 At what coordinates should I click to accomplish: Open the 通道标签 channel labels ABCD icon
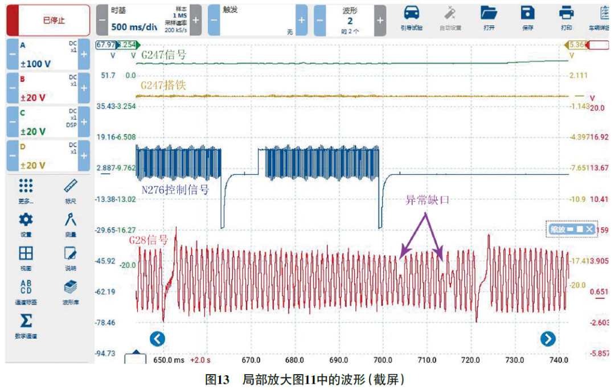[26, 292]
